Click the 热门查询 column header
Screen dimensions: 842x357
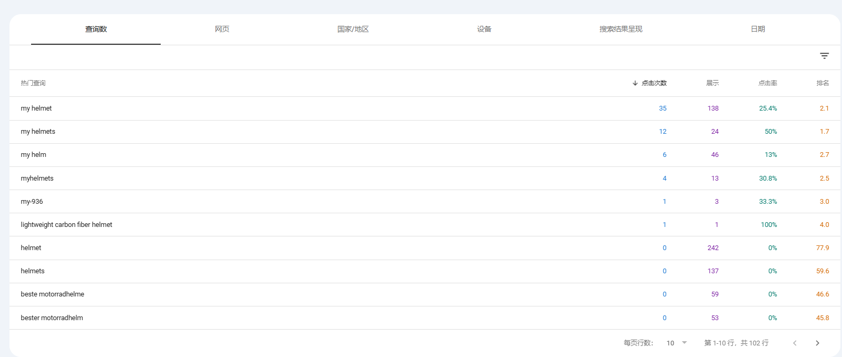[33, 83]
